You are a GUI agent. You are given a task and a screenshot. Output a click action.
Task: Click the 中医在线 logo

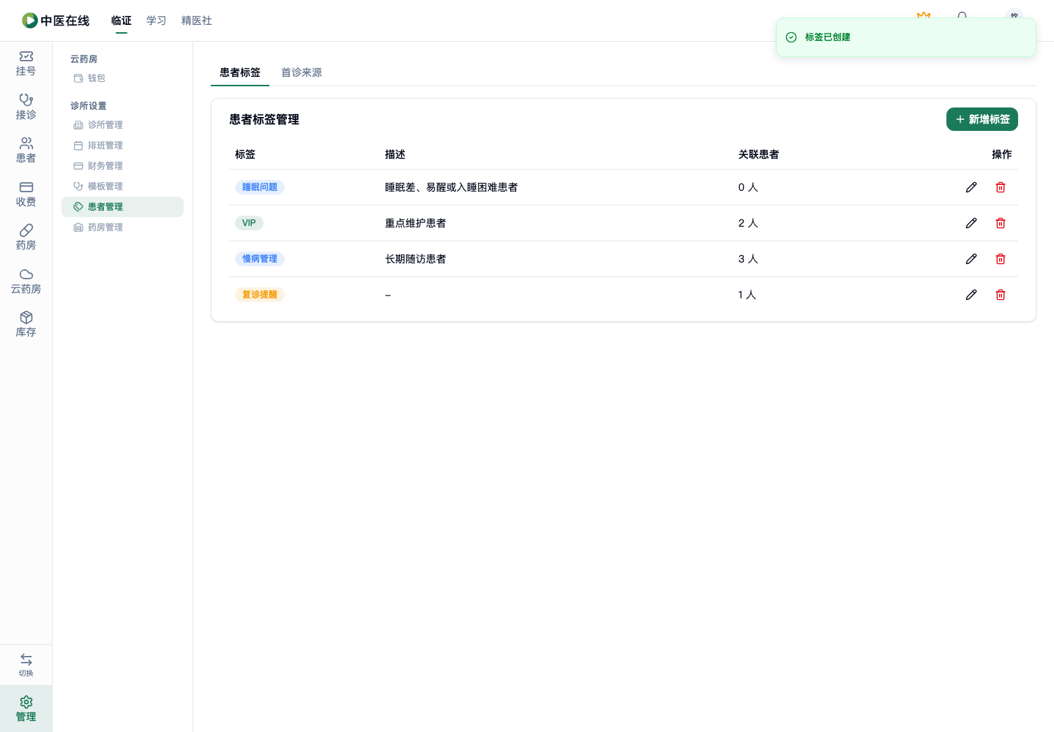tap(56, 20)
